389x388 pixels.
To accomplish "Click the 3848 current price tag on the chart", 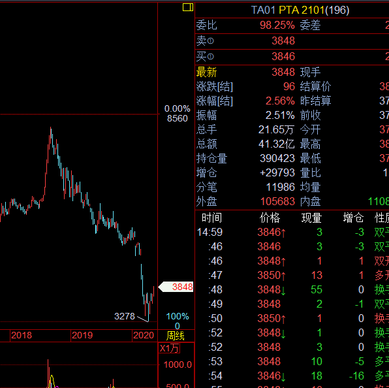I will (x=176, y=287).
